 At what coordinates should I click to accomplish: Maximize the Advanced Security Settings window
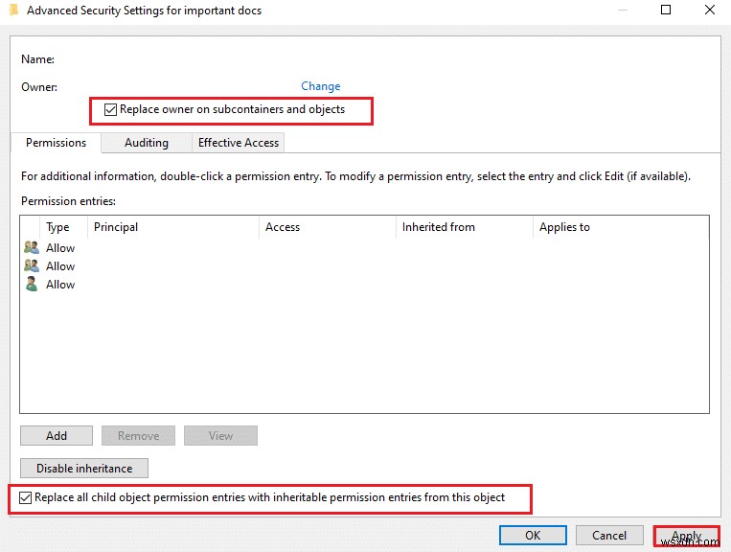tap(666, 10)
